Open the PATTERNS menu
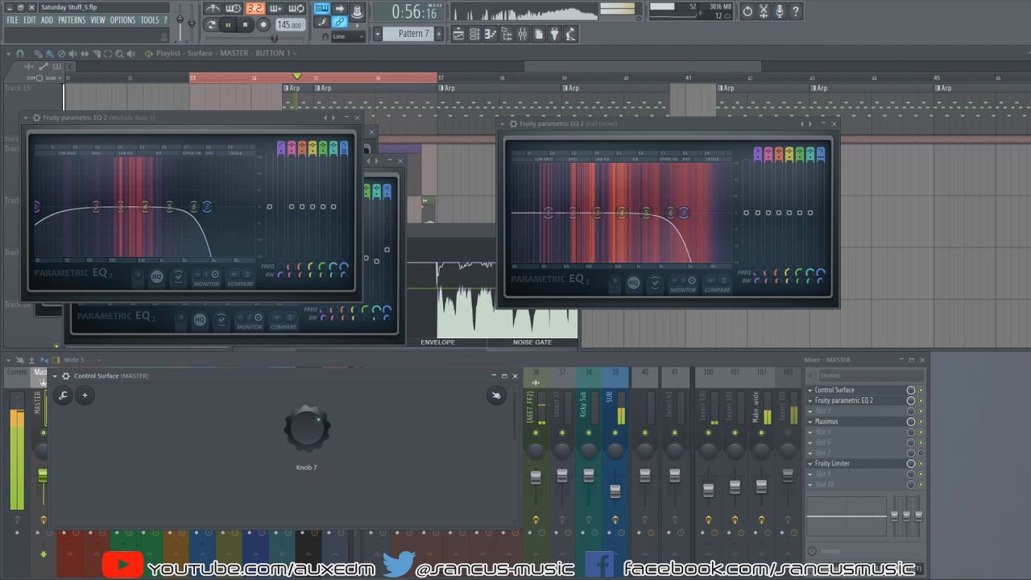 pos(72,20)
